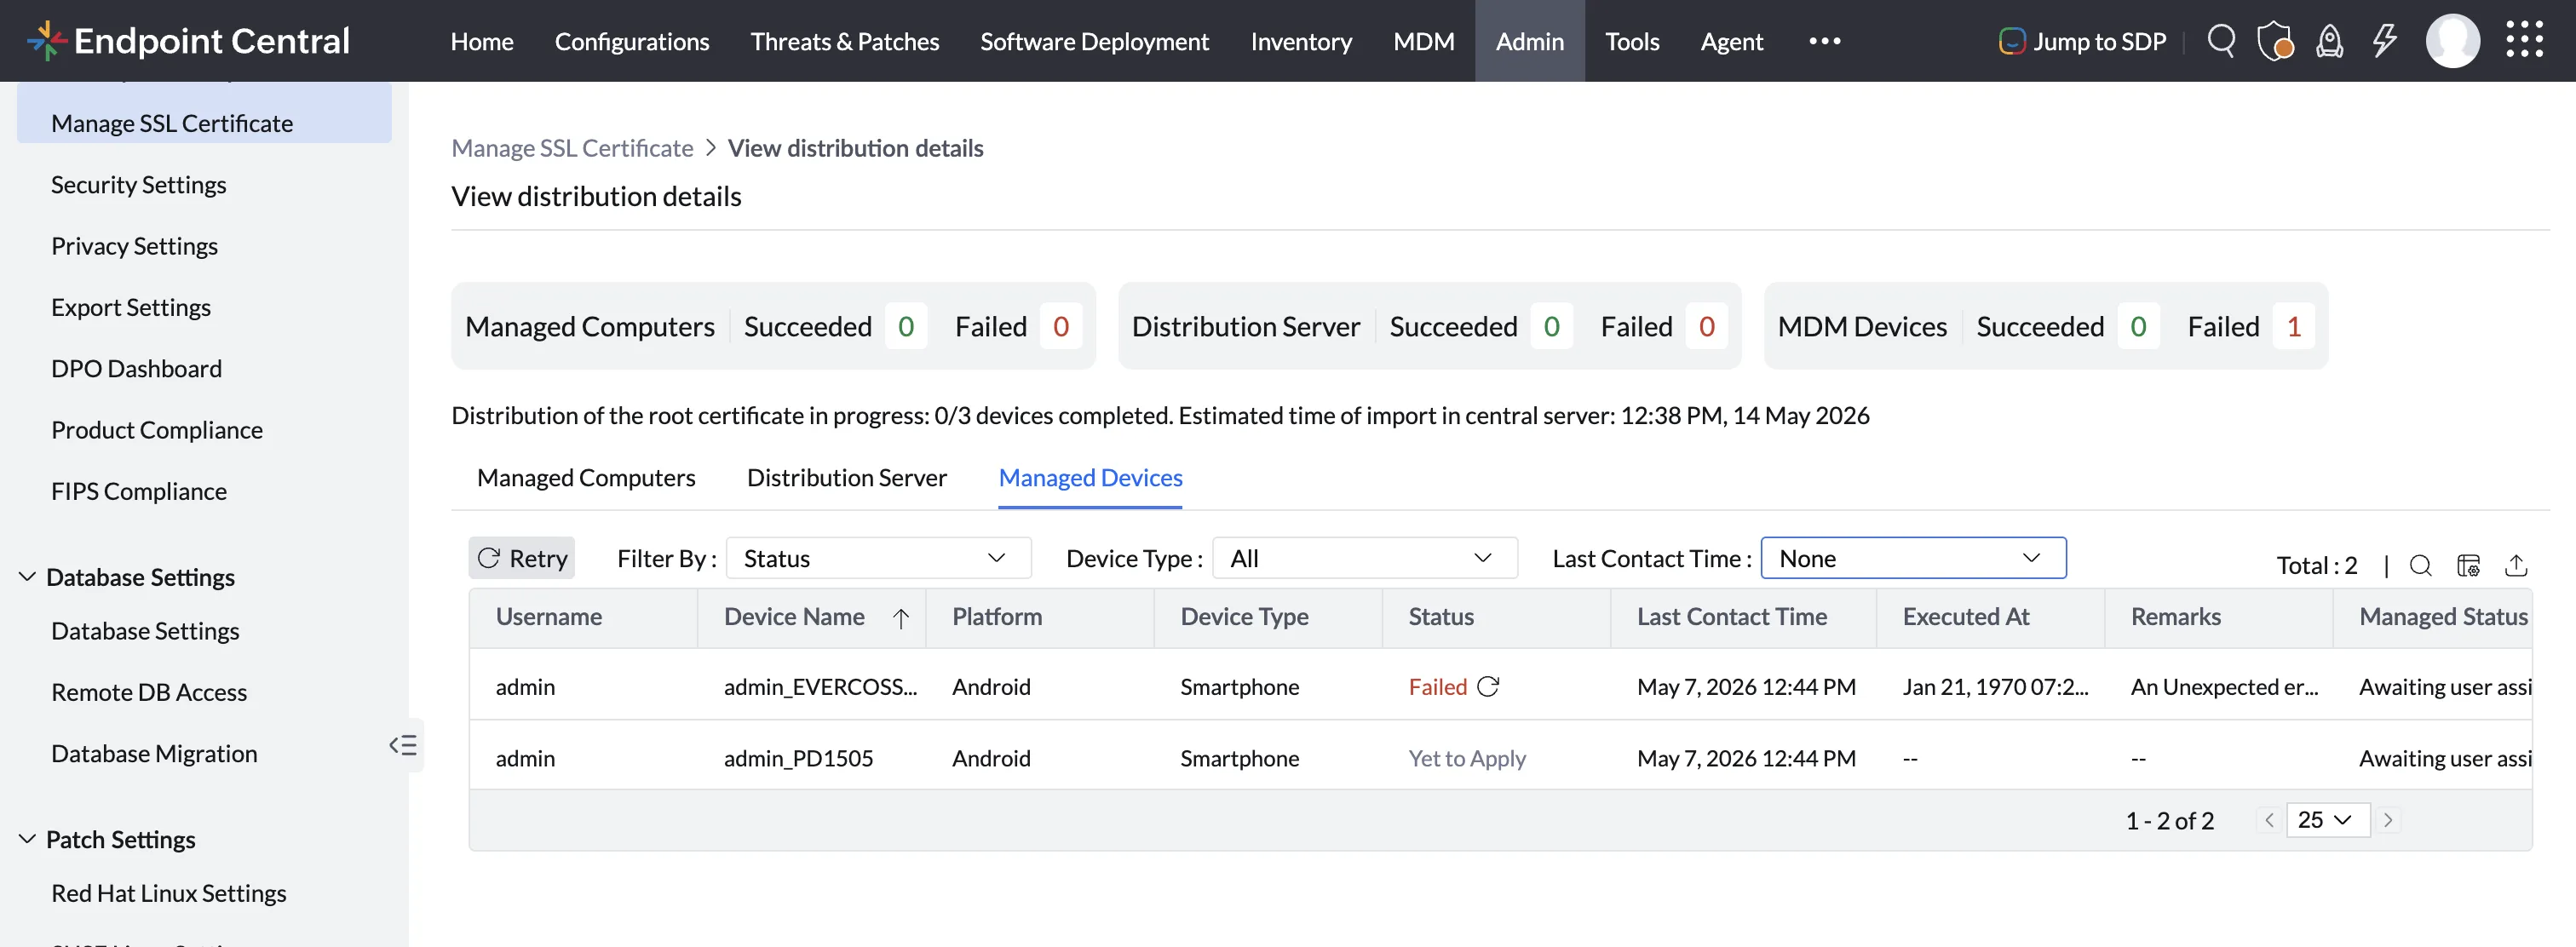Open the Filter By Status dropdown

pos(878,558)
